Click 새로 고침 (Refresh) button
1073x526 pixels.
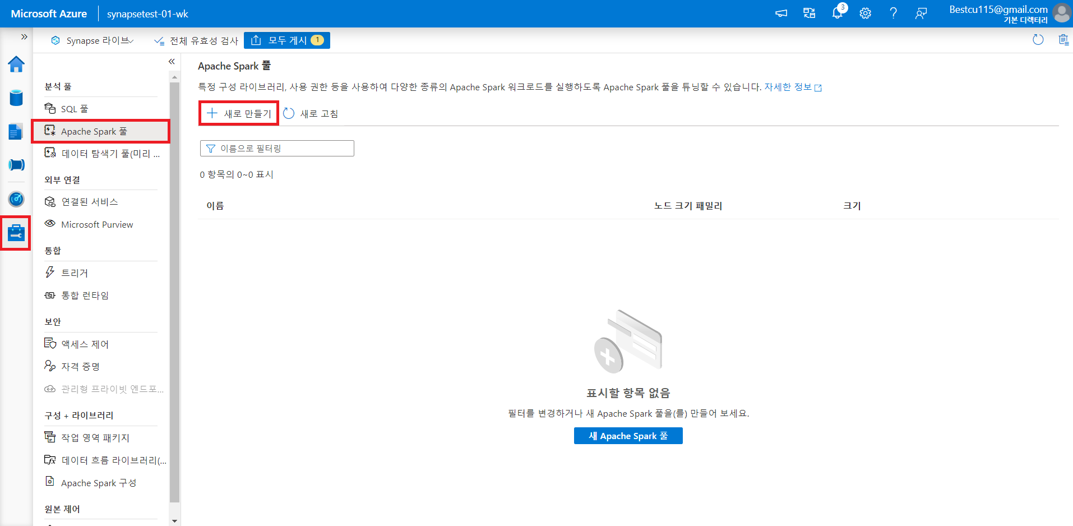pyautogui.click(x=311, y=113)
